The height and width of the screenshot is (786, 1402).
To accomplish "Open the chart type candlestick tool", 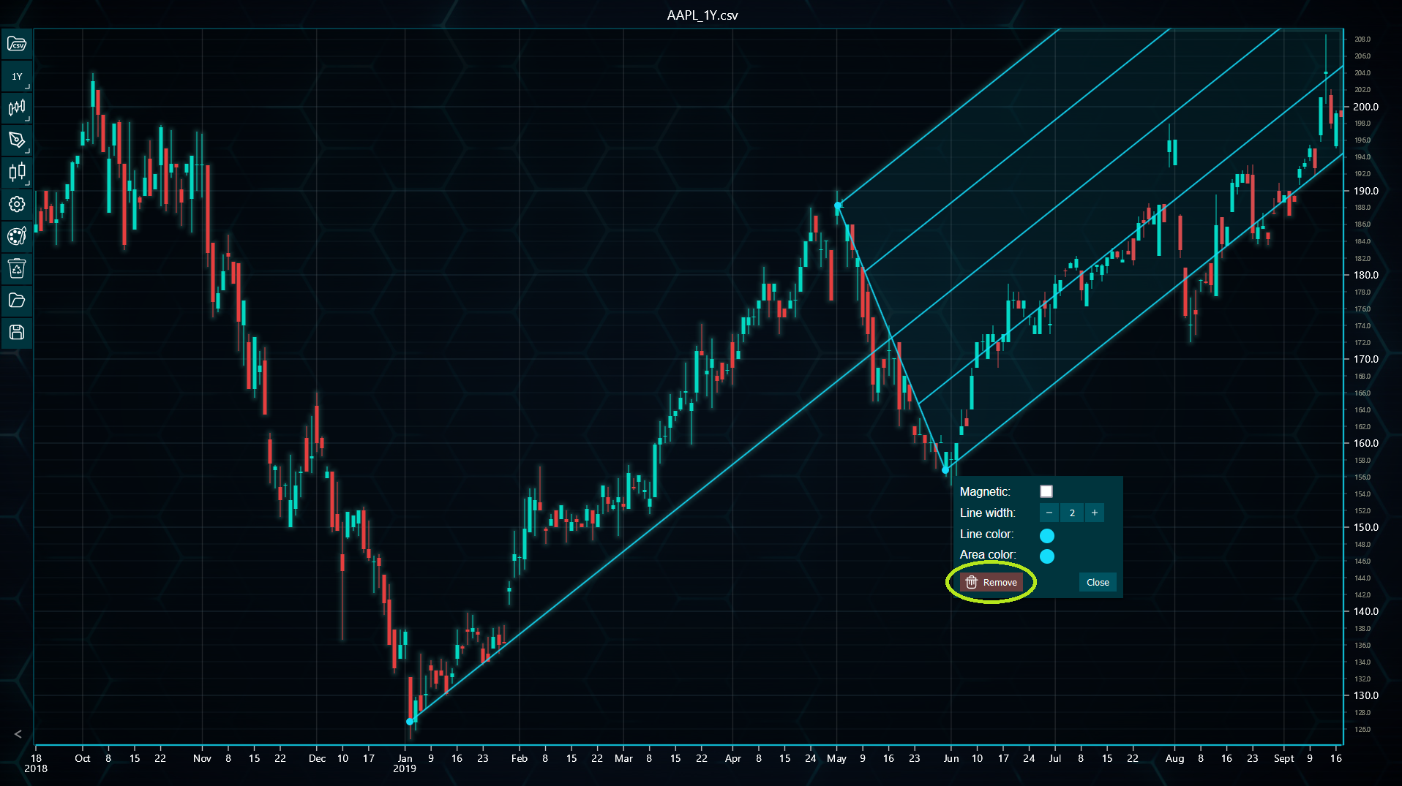I will coord(17,108).
